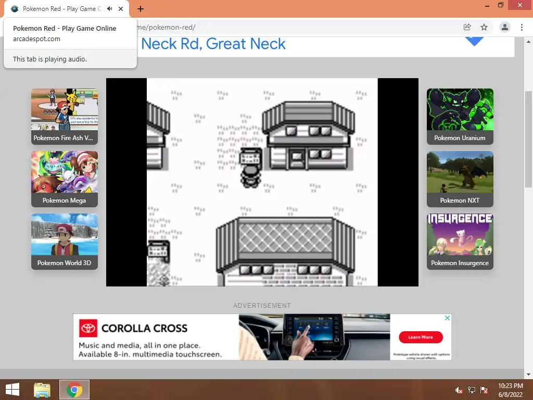This screenshot has height=400, width=533.
Task: Click the Corolla Cross ad image
Action: 314,337
